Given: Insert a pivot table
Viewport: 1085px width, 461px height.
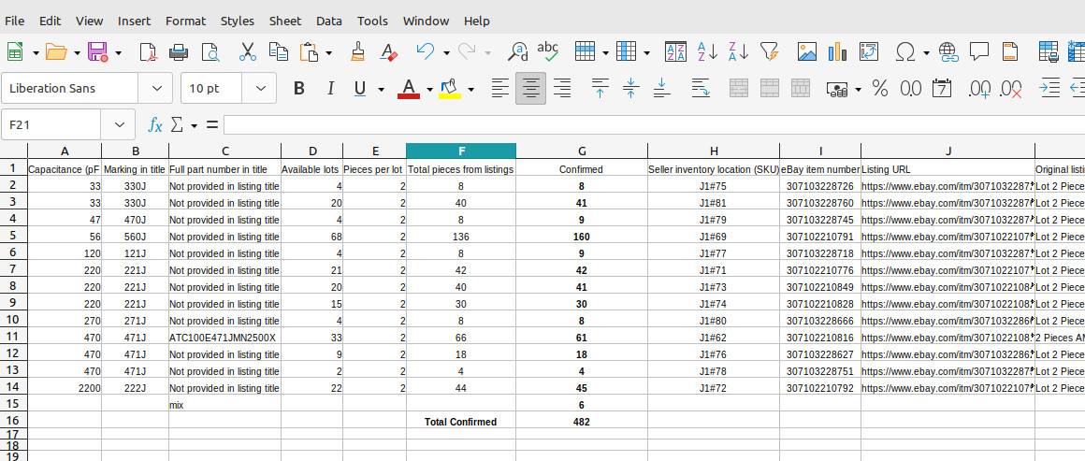Looking at the screenshot, I should pyautogui.click(x=868, y=52).
